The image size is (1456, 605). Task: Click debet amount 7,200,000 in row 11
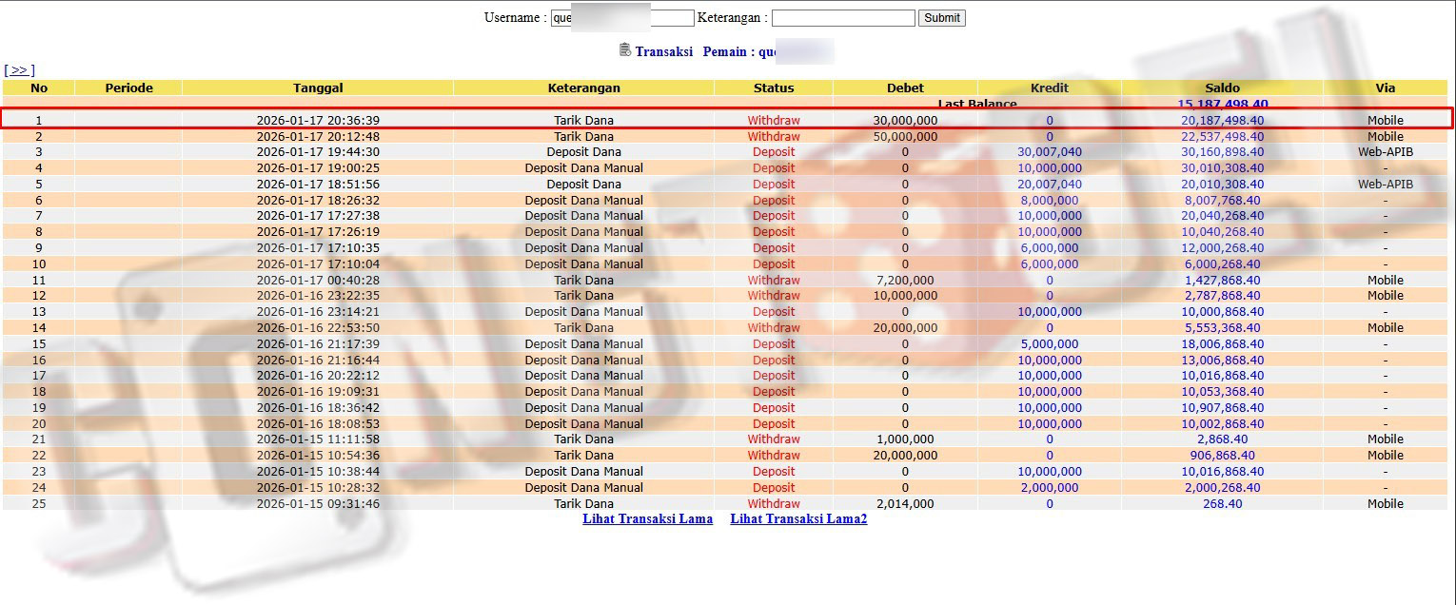click(x=904, y=281)
